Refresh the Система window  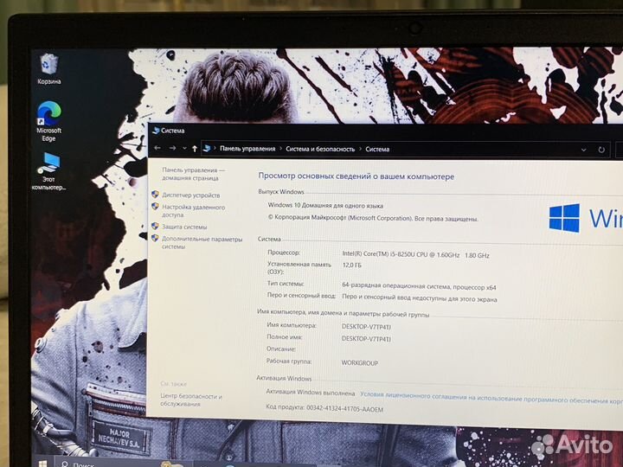click(601, 150)
